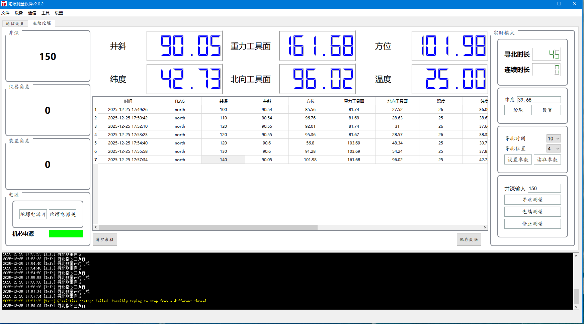Click 设置 button beside latitude 读取
Viewport: 584px width, 324px height.
[x=547, y=110]
